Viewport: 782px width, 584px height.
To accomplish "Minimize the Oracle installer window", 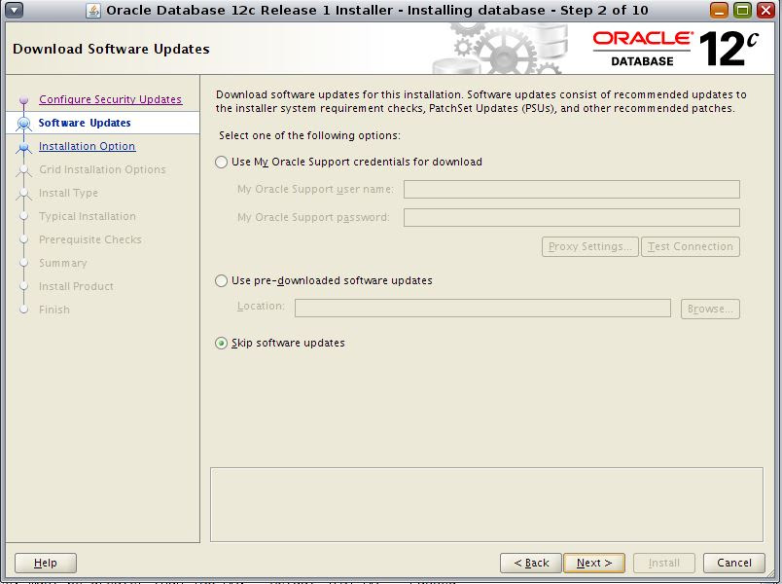I will tap(719, 10).
